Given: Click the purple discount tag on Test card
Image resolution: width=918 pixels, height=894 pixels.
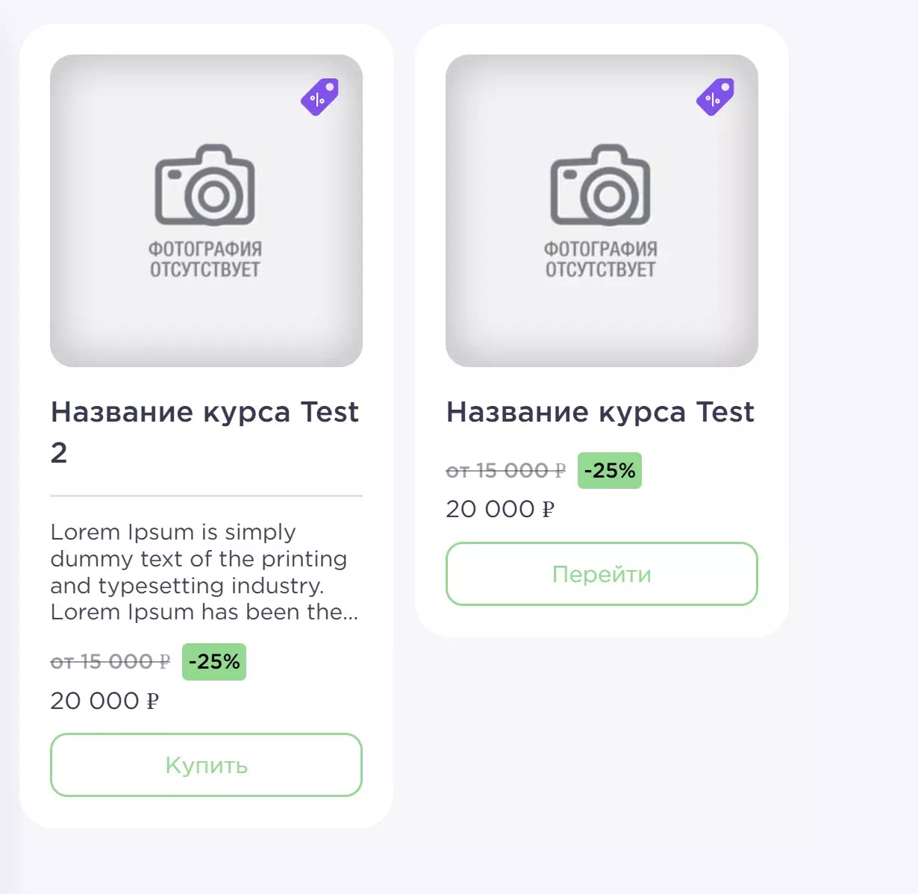Looking at the screenshot, I should tap(715, 97).
